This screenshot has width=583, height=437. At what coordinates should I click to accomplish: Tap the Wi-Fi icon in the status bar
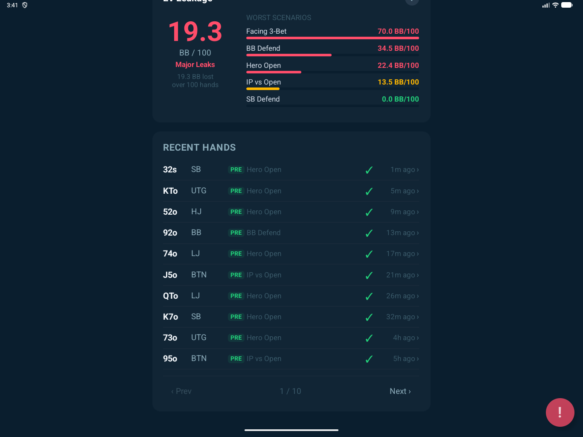pyautogui.click(x=555, y=5)
